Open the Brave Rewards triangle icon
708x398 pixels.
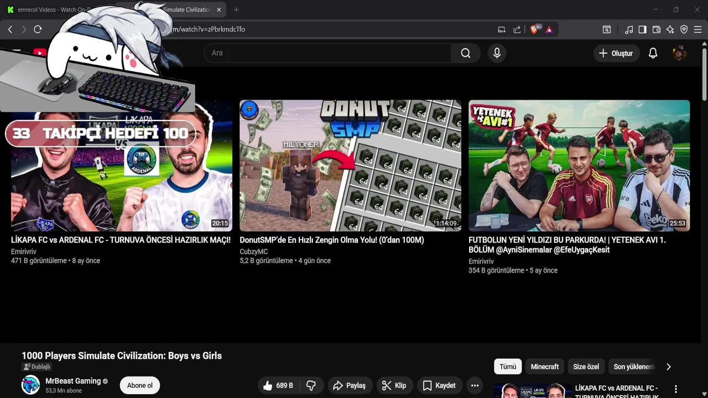pos(549,29)
